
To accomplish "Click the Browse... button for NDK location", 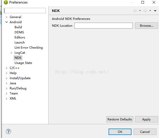I will point(147,26).
